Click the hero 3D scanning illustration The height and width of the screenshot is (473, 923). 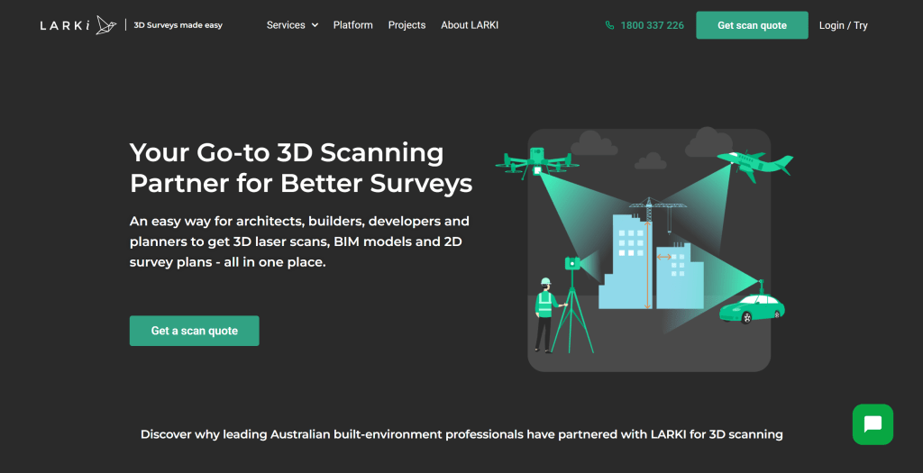(x=644, y=250)
